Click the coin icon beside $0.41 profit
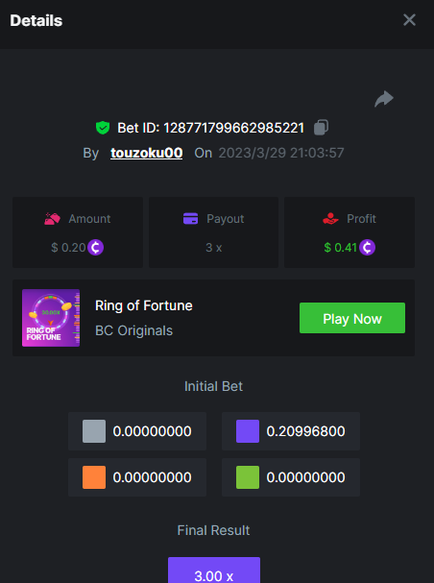 [x=367, y=247]
